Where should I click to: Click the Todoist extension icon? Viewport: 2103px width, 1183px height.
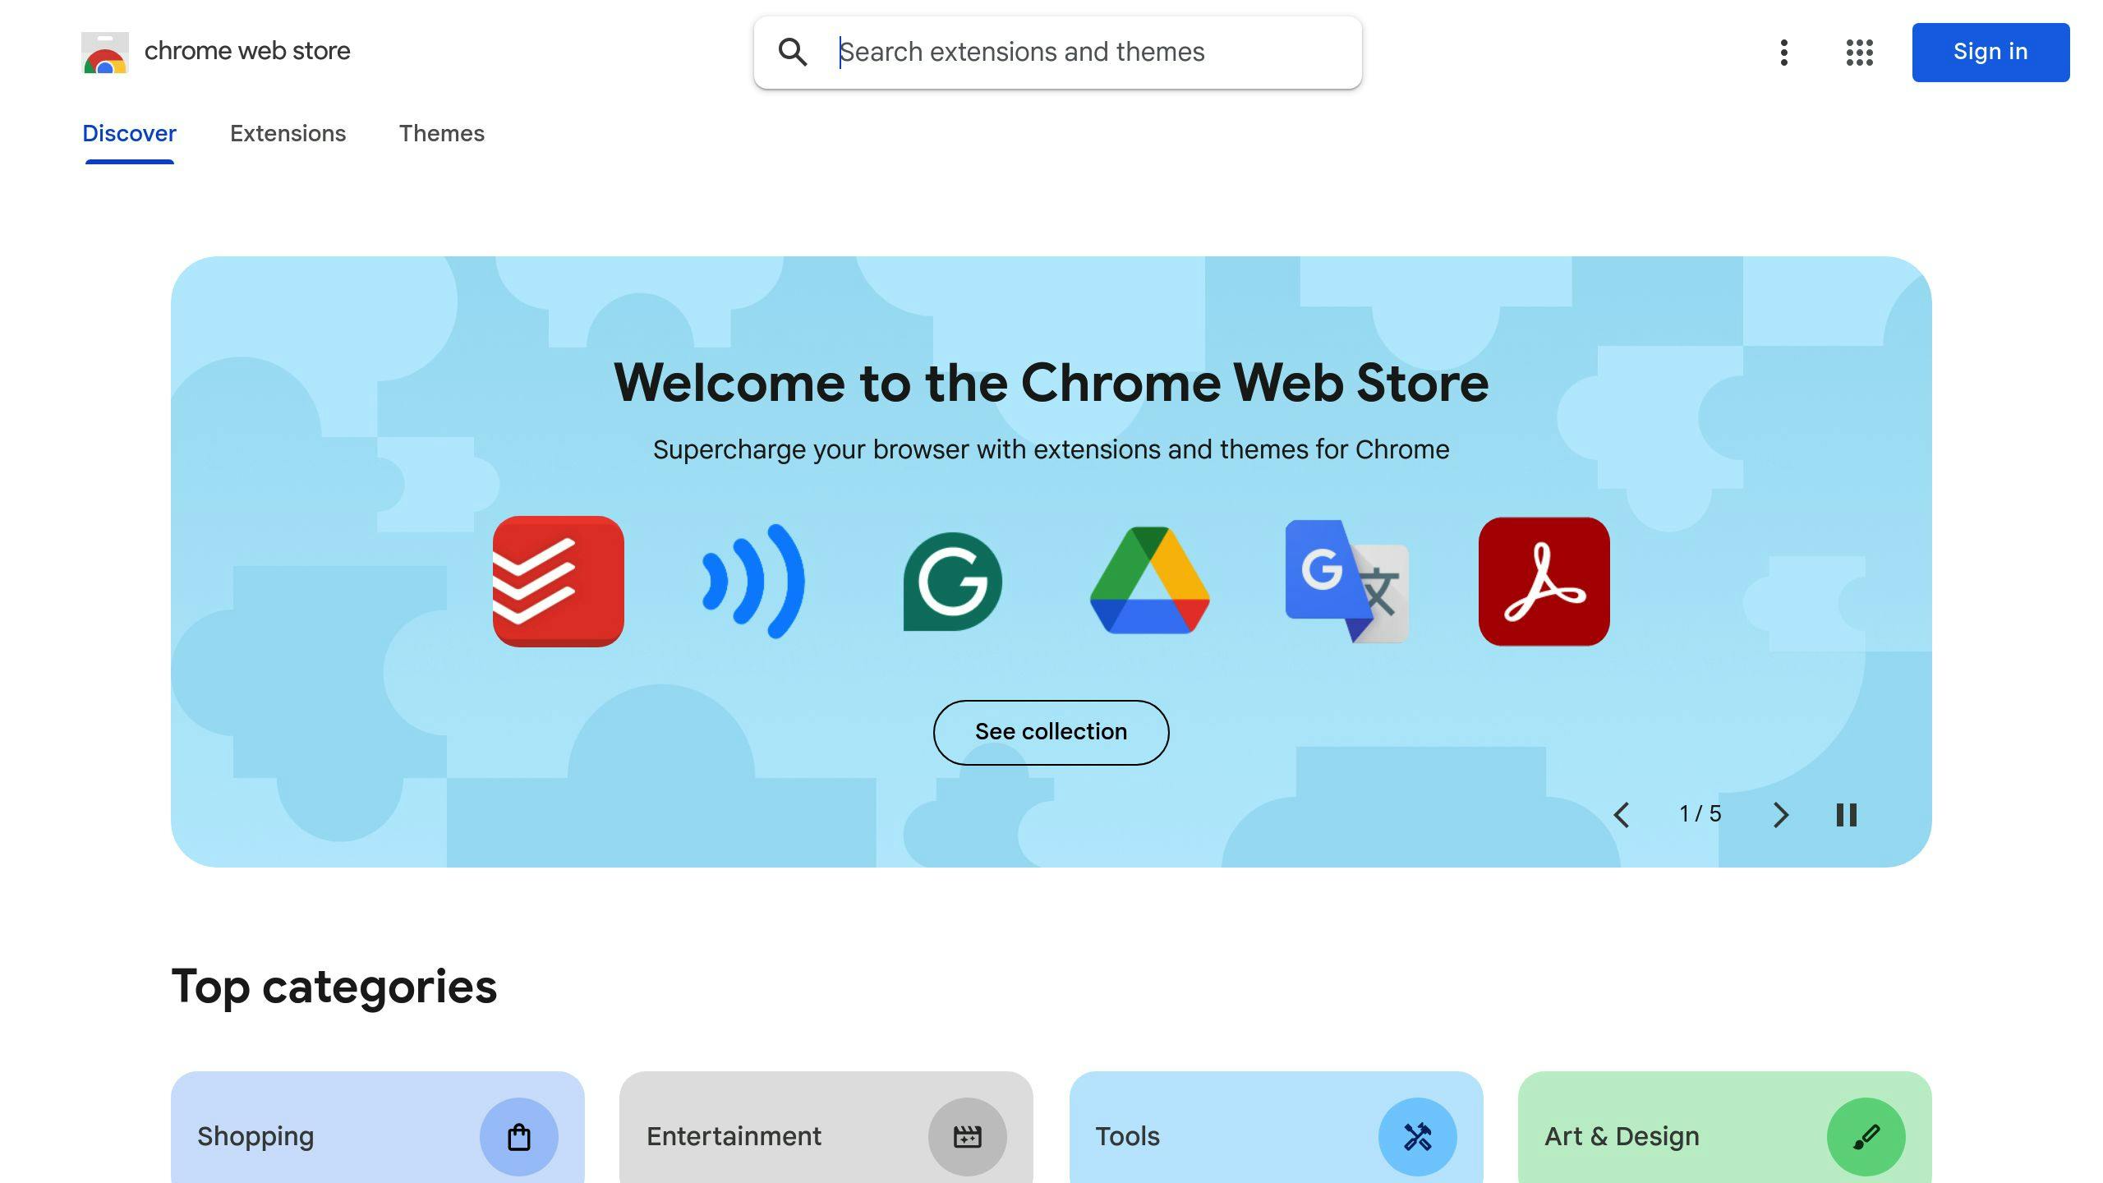tap(558, 581)
